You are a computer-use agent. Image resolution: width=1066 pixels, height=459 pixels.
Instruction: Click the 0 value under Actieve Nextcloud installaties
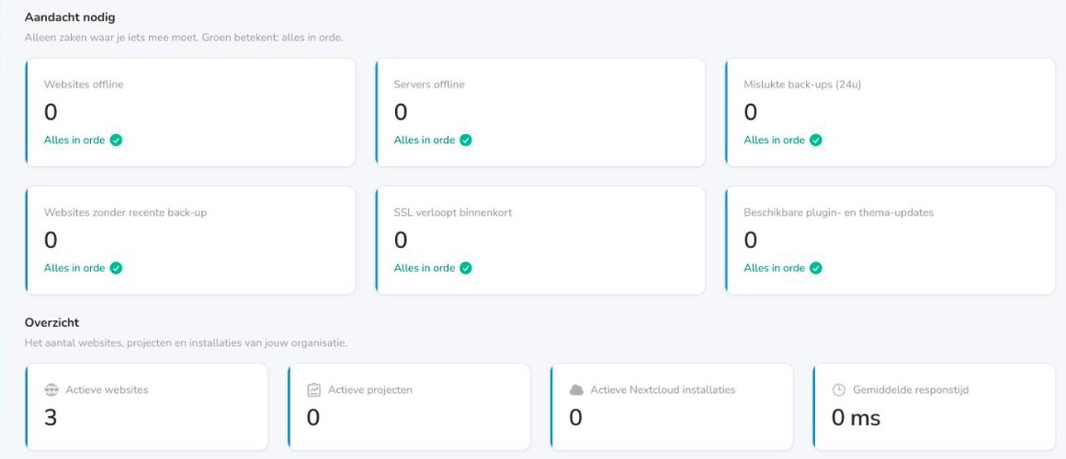576,418
